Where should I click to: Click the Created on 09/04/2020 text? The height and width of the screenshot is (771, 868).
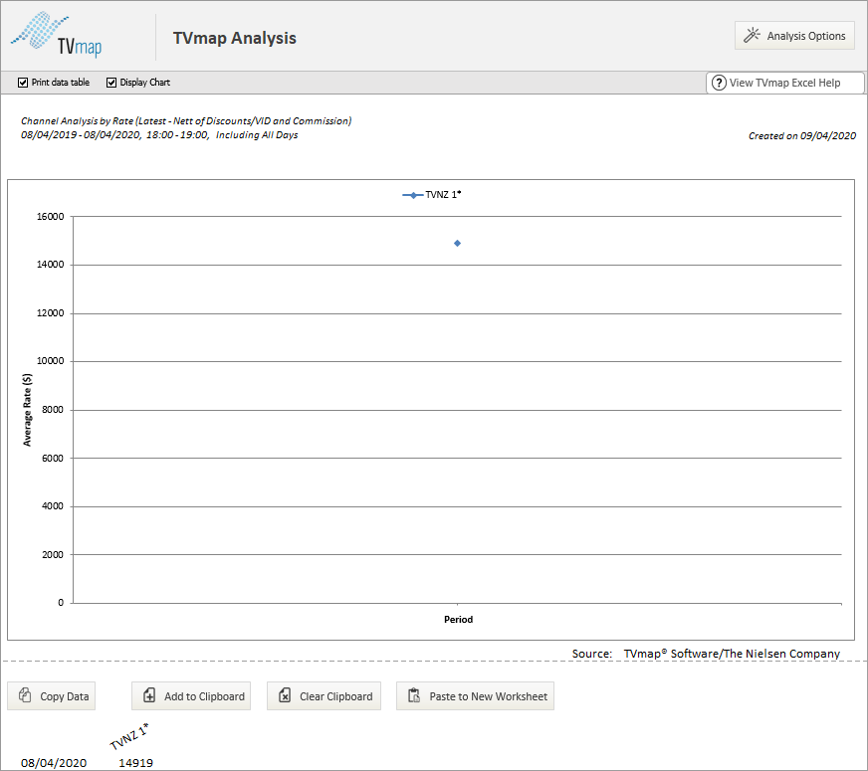click(x=802, y=136)
